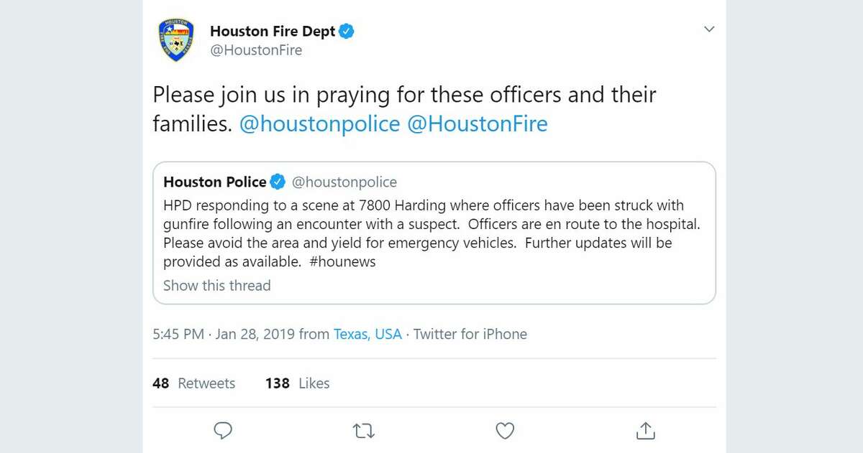The height and width of the screenshot is (453, 863).
Task: Retweet using the retweet arrows icon
Action: point(364,431)
